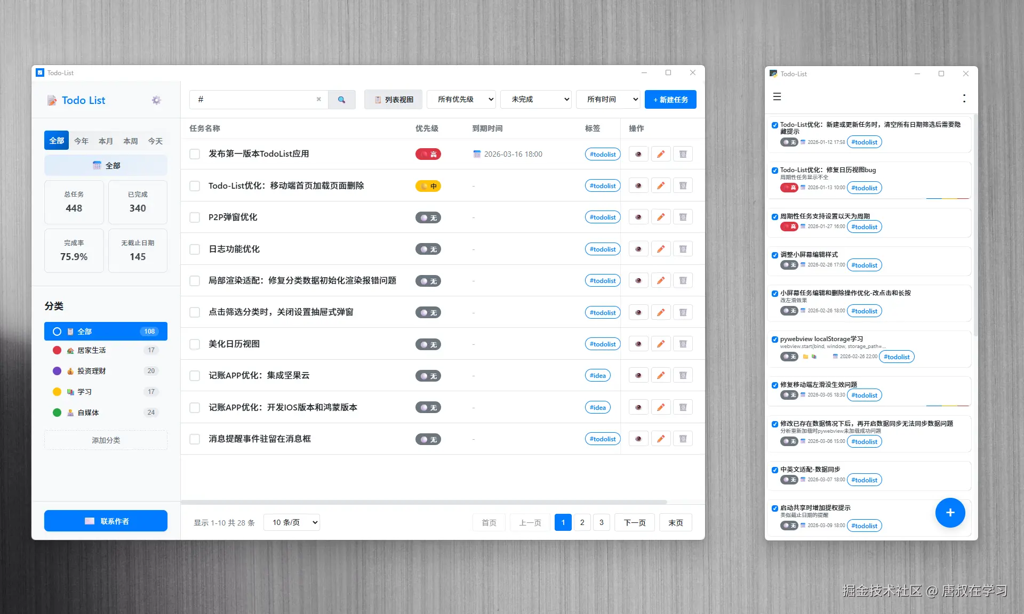View details eye icon for 美化日历视图

click(x=638, y=344)
